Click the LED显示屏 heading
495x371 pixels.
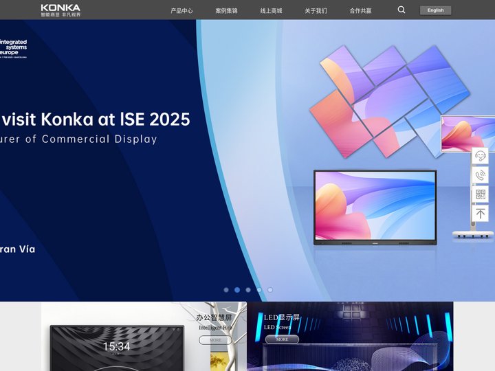pyautogui.click(x=282, y=317)
